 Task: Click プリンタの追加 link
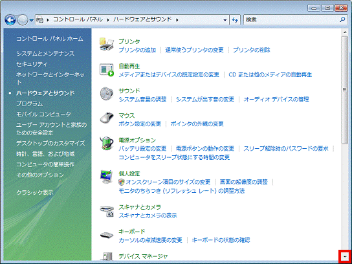click(x=137, y=50)
